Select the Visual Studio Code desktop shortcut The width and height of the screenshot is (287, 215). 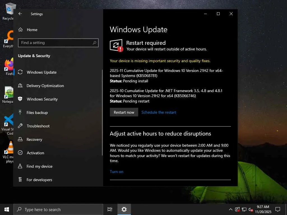point(7,124)
